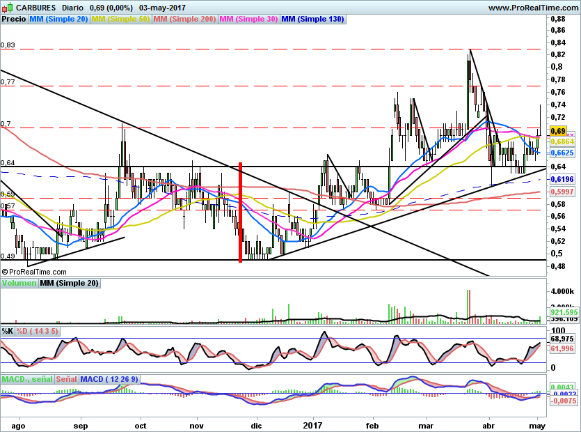Click the magenta MM (Simple 30) label
The image size is (581, 432).
[x=249, y=20]
